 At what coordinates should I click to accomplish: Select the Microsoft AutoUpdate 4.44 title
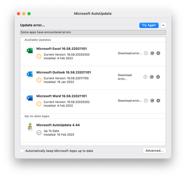(58, 125)
